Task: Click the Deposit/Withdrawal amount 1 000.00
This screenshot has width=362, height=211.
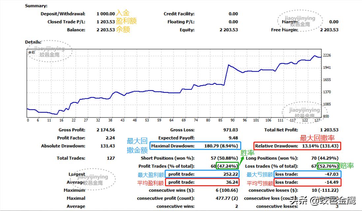Action: coord(106,14)
